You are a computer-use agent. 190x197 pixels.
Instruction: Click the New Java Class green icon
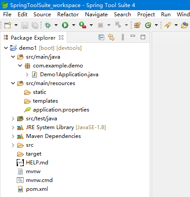(x=148, y=25)
